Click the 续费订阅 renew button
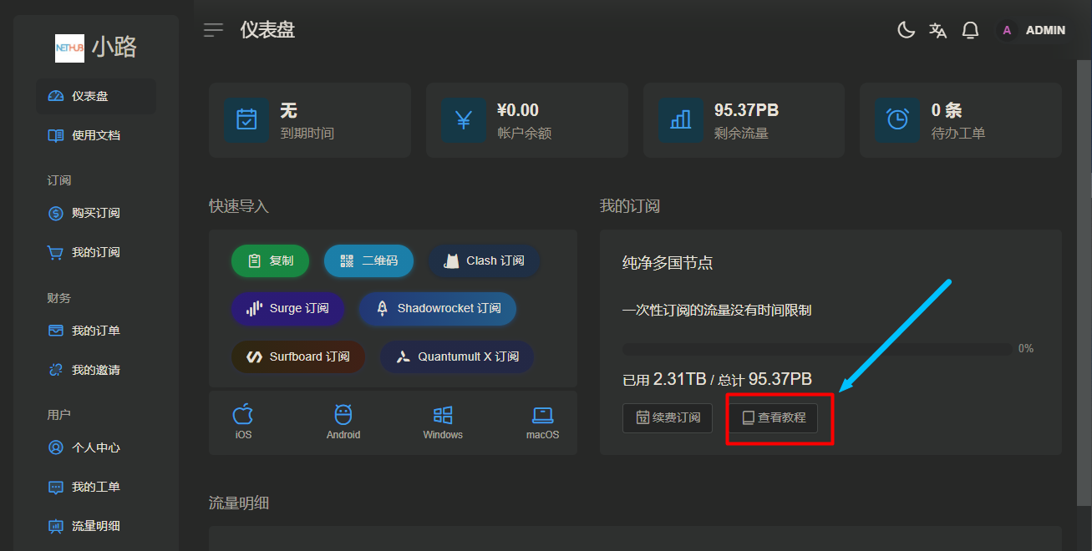The height and width of the screenshot is (551, 1092). point(668,417)
